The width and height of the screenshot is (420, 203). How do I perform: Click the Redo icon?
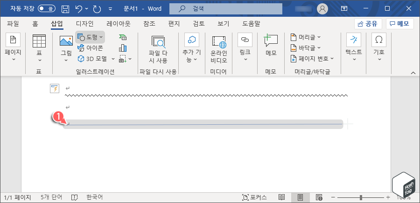[97, 9]
